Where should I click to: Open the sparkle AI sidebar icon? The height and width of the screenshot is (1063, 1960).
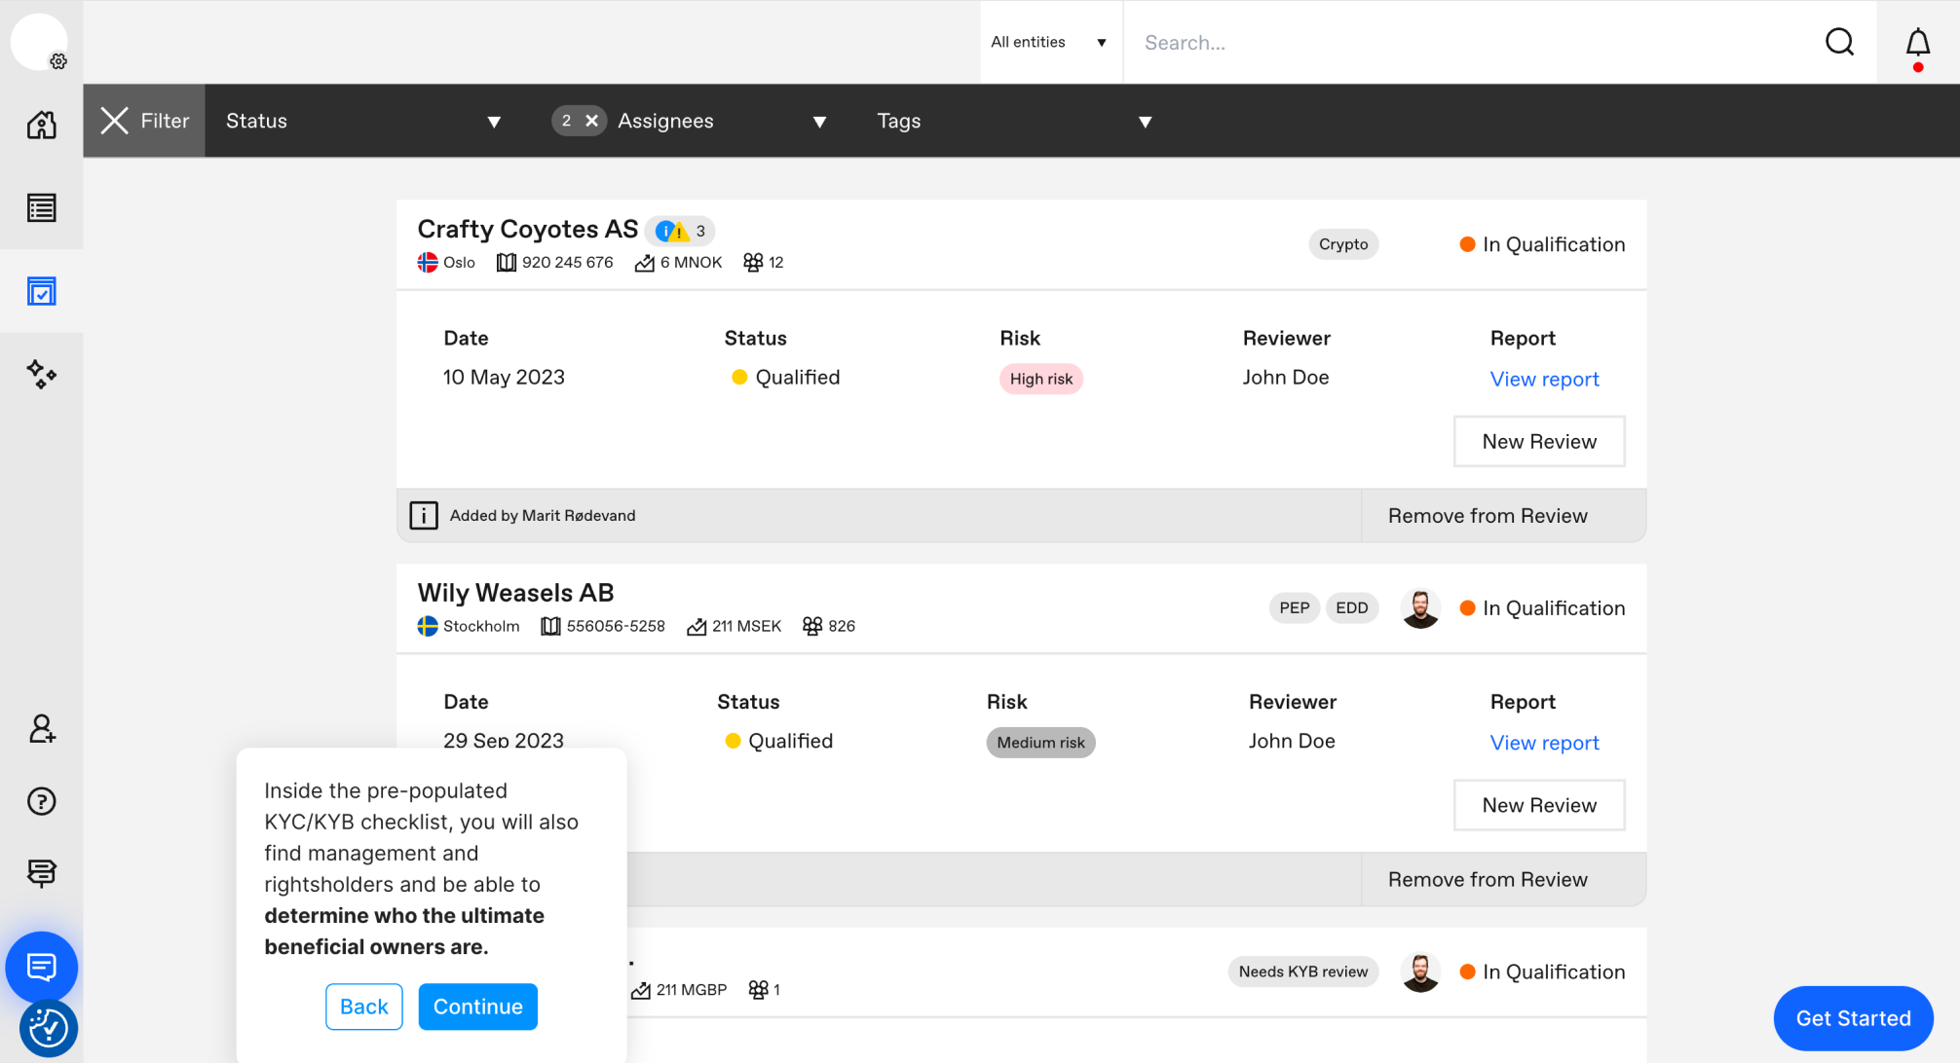41,374
